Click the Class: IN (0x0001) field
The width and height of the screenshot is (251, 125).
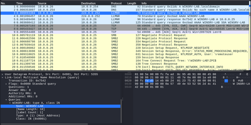31,119
